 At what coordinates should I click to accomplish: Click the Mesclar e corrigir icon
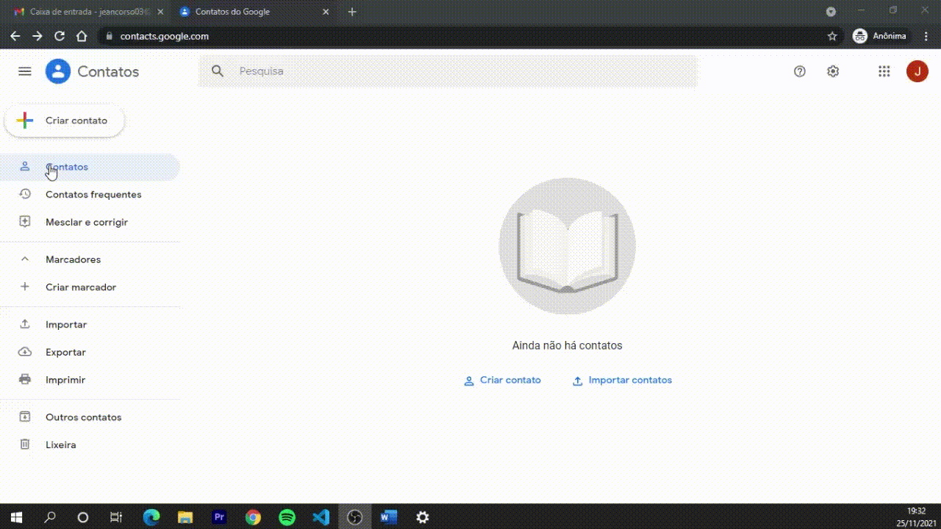(x=25, y=221)
